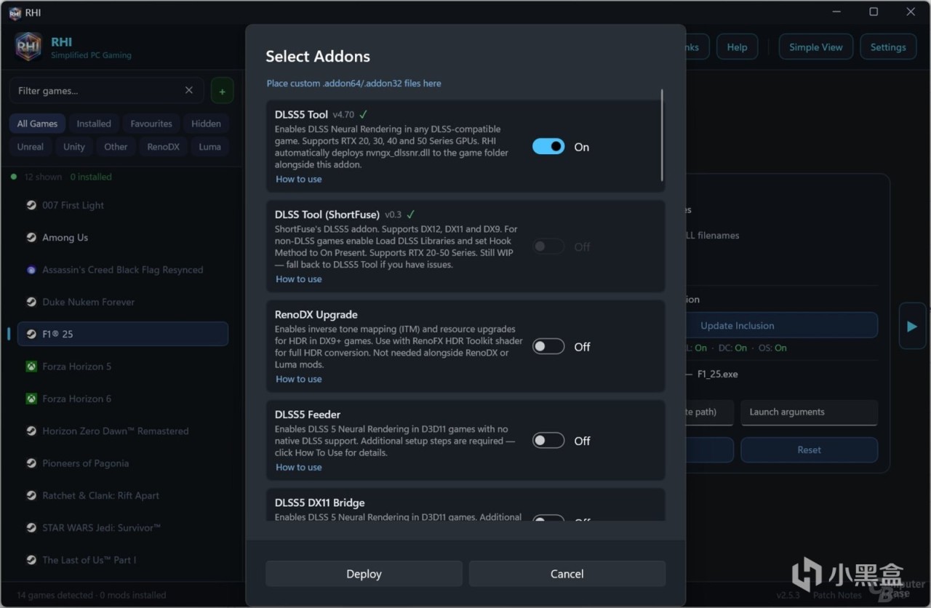The width and height of the screenshot is (931, 608).
Task: Click the Select Addons dialog heading
Action: [x=318, y=57]
